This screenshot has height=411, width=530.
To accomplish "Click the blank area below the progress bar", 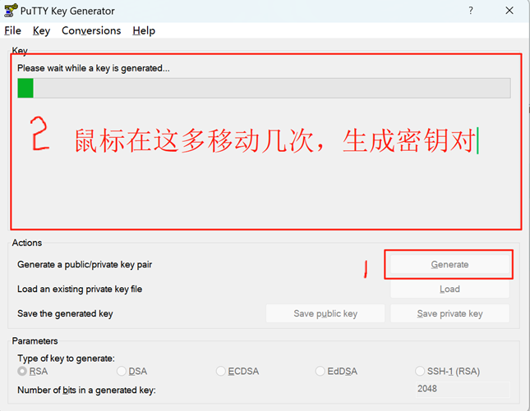I will point(263,189).
